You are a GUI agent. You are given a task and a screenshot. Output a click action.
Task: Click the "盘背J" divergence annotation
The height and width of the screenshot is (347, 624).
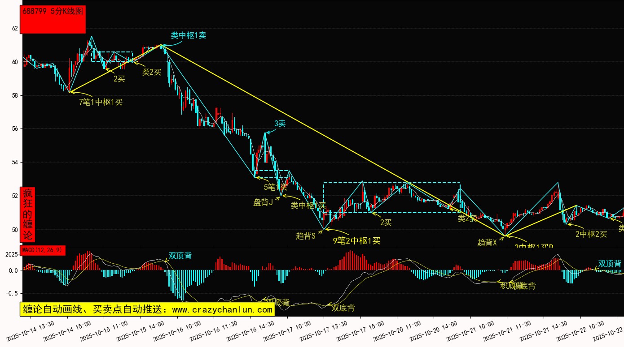tap(263, 202)
